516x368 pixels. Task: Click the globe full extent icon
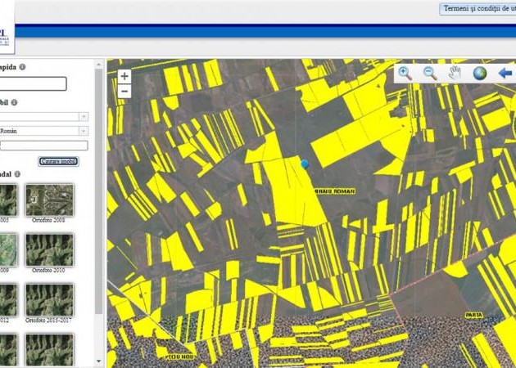pos(479,74)
